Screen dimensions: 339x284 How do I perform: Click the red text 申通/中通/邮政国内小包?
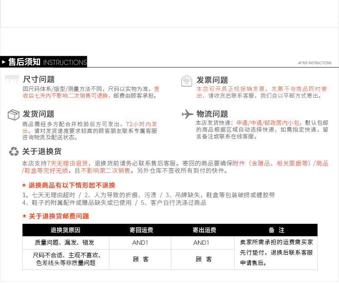pos(268,123)
